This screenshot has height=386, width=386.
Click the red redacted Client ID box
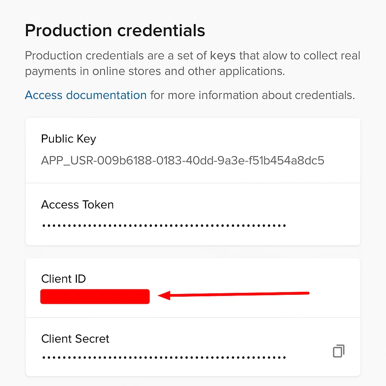[95, 297]
